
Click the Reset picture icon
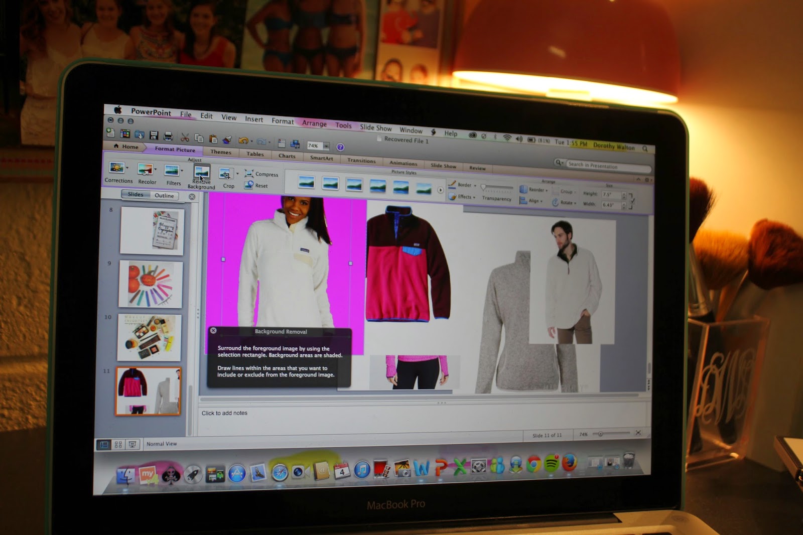click(x=248, y=186)
